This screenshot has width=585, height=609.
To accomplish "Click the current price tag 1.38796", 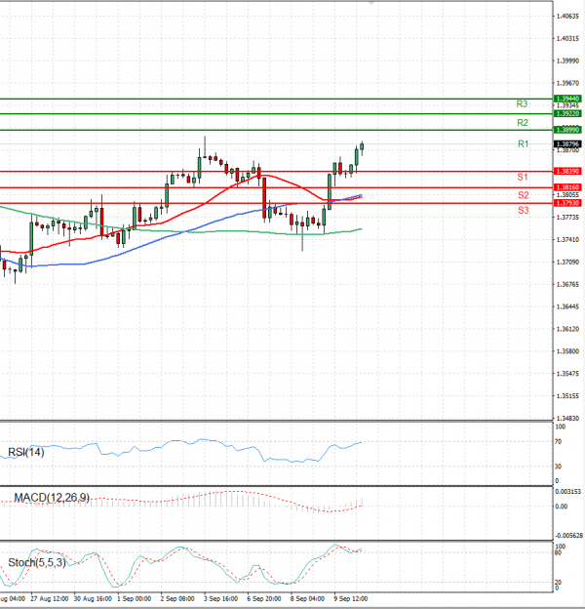I will pos(567,144).
